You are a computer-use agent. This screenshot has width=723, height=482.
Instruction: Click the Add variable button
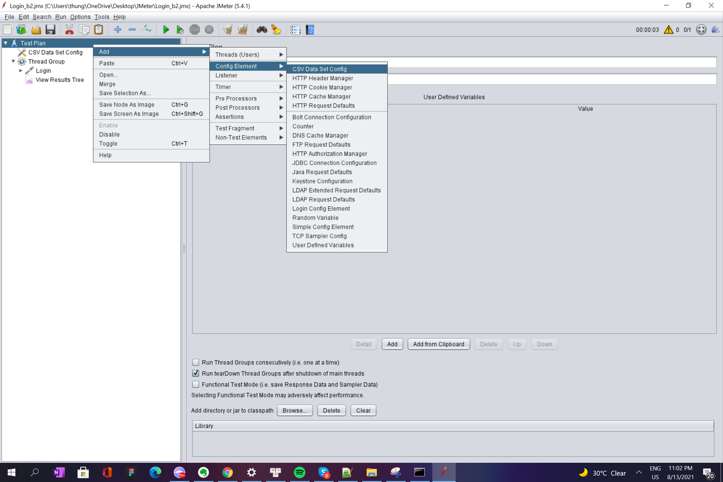[x=392, y=344]
